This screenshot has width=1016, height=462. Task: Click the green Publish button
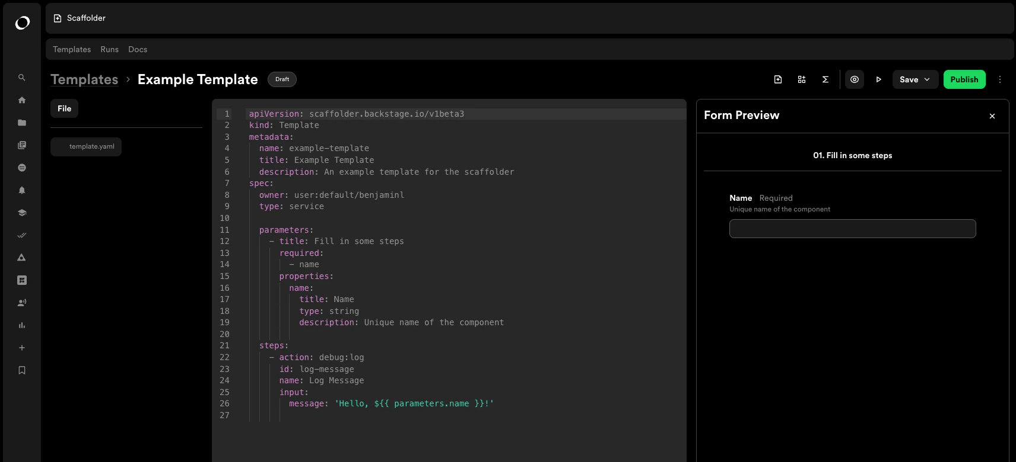click(x=964, y=79)
